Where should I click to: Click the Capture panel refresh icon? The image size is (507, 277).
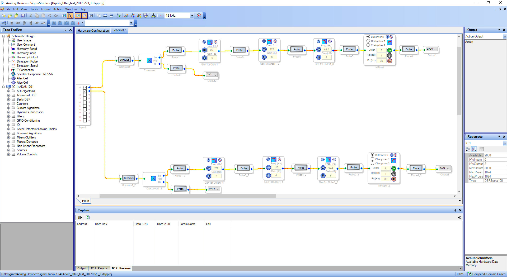click(88, 217)
